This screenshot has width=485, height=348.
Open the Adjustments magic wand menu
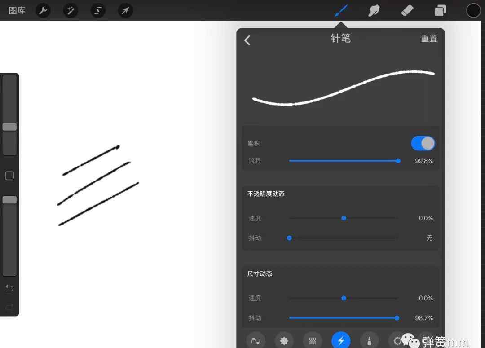[x=71, y=10]
